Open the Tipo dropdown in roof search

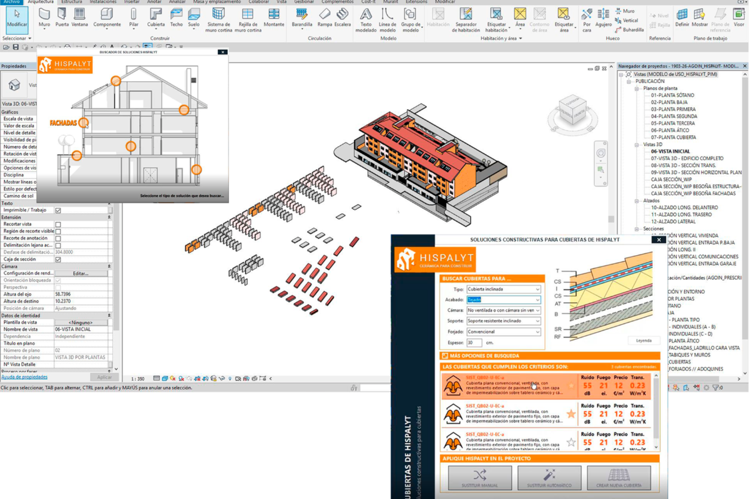[503, 289]
